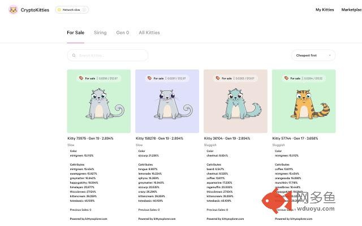Click 'orangesoda' attribute under Kitty 57744

point(288,178)
